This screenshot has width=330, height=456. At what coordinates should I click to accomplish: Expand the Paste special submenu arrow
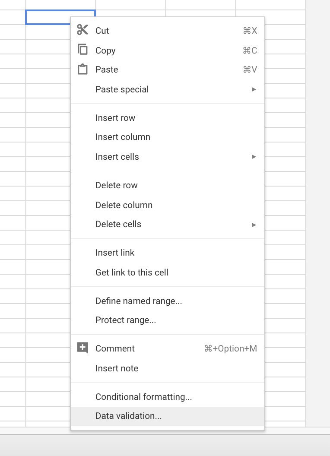254,89
